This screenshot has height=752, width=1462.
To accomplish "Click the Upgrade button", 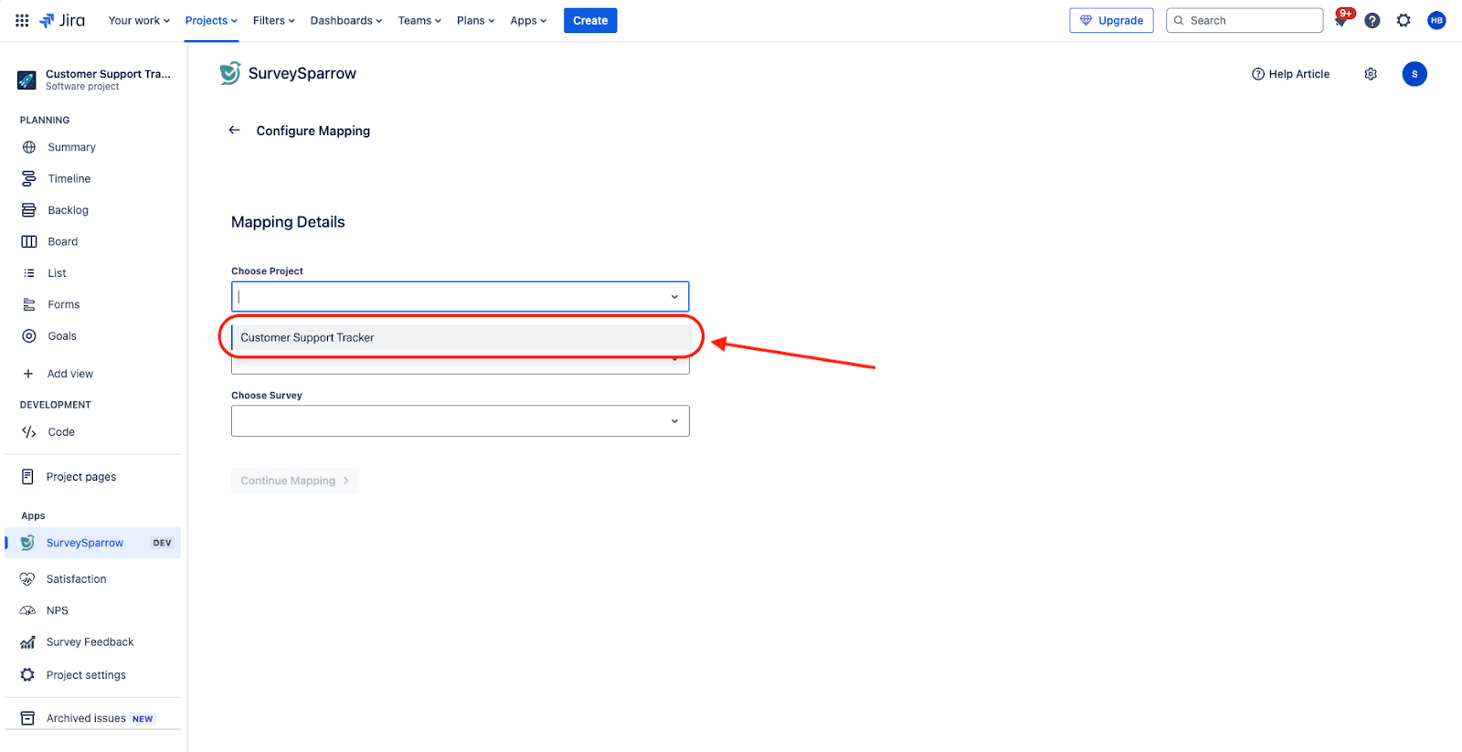I will click(1111, 21).
